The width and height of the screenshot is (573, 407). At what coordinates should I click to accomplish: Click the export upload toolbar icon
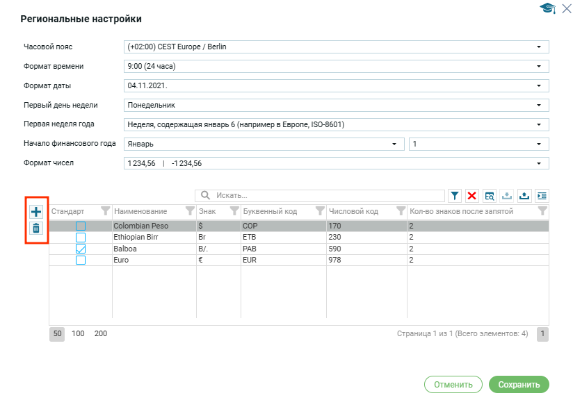click(x=524, y=196)
